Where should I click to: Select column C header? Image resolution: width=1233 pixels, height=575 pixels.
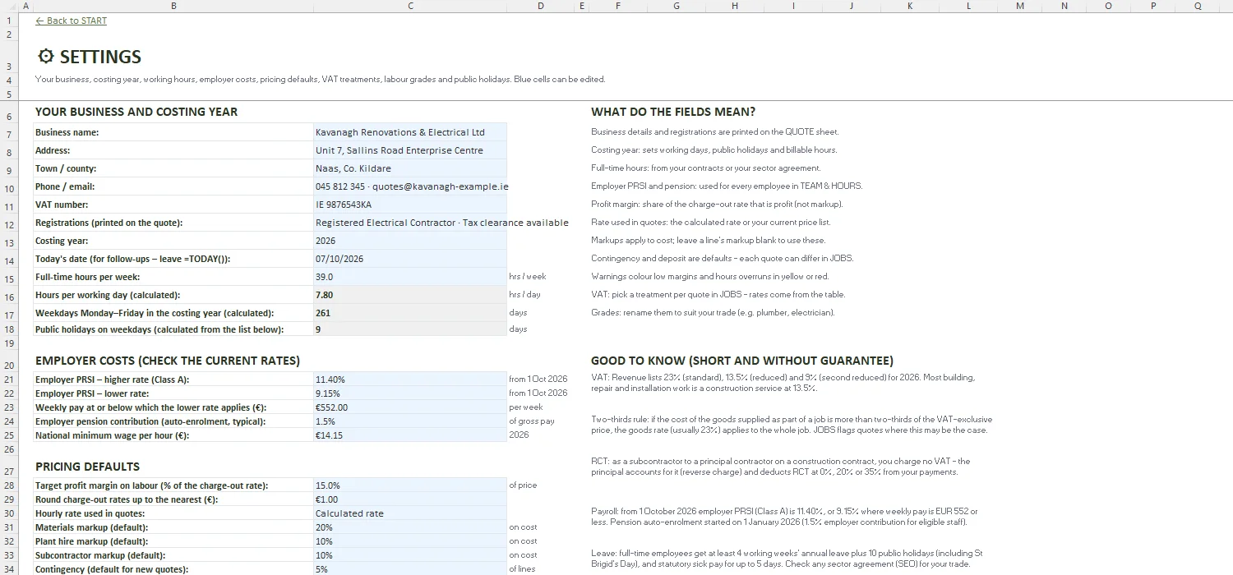(x=410, y=6)
